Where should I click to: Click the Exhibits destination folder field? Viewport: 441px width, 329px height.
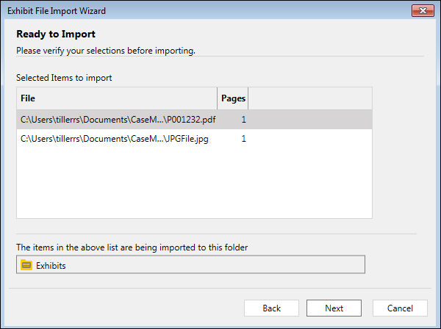coord(190,264)
